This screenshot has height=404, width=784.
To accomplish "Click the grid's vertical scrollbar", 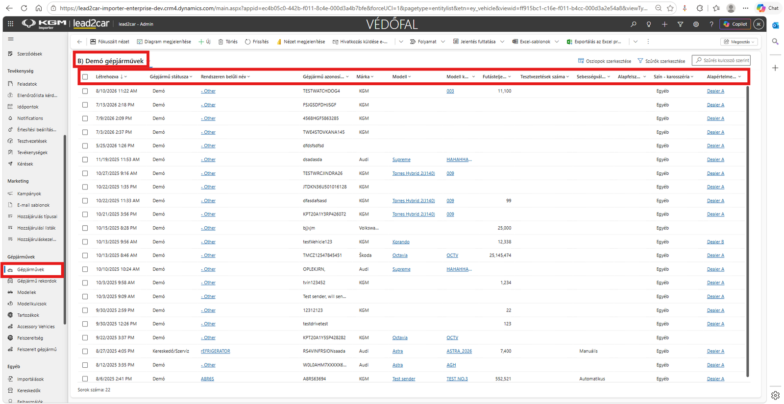I will click(748, 232).
